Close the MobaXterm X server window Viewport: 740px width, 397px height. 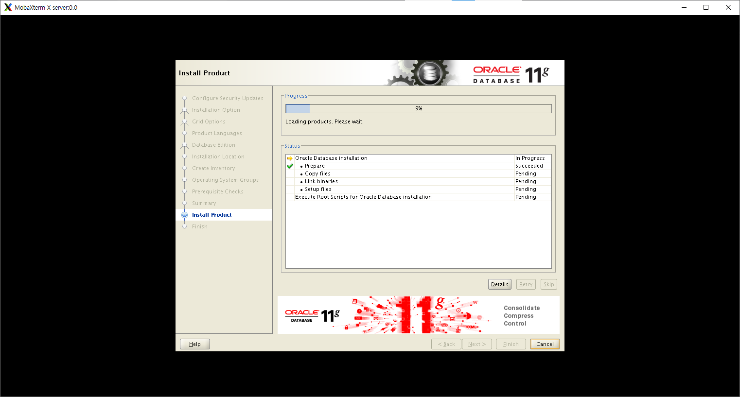coord(728,7)
